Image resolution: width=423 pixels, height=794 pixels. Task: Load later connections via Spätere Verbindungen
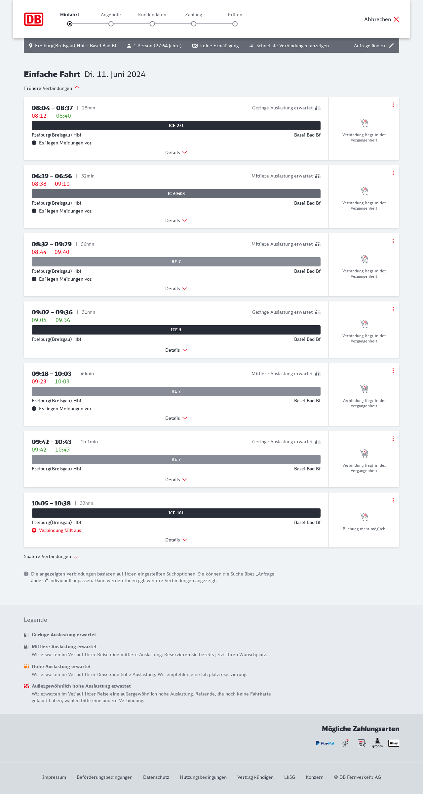click(x=51, y=556)
